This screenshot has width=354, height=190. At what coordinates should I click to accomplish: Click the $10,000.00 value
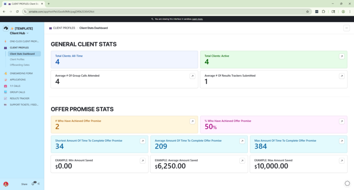(x=271, y=166)
